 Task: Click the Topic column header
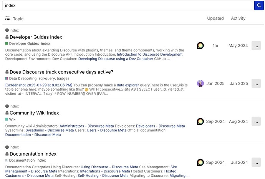[18, 19]
